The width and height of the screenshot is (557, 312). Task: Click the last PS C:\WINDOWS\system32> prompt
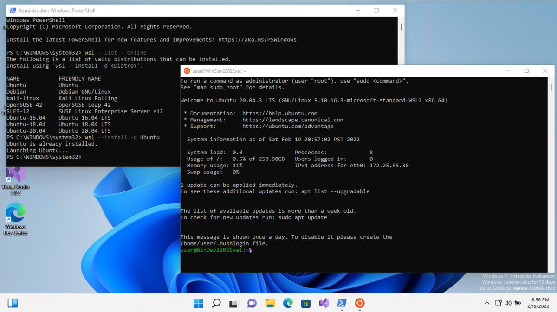44,157
